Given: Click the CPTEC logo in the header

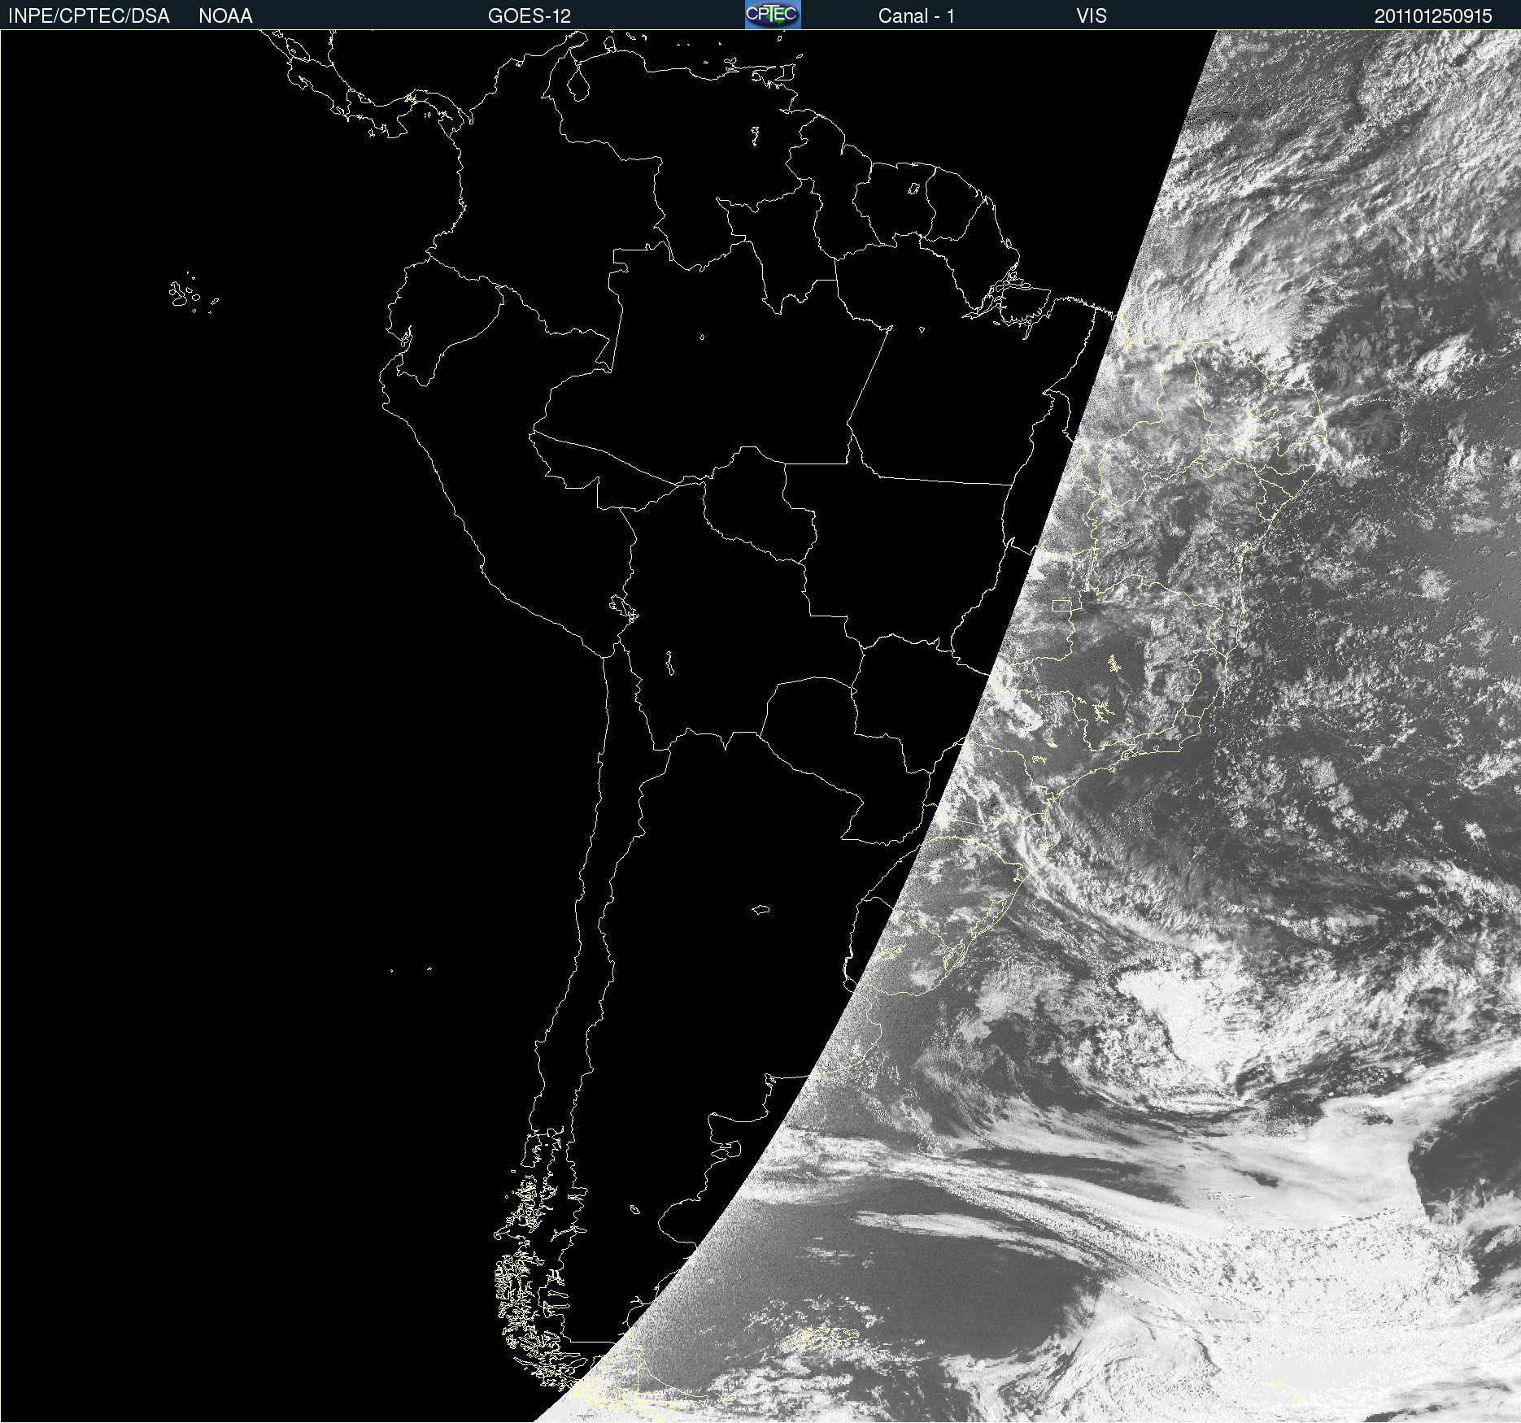Looking at the screenshot, I should pos(773,15).
